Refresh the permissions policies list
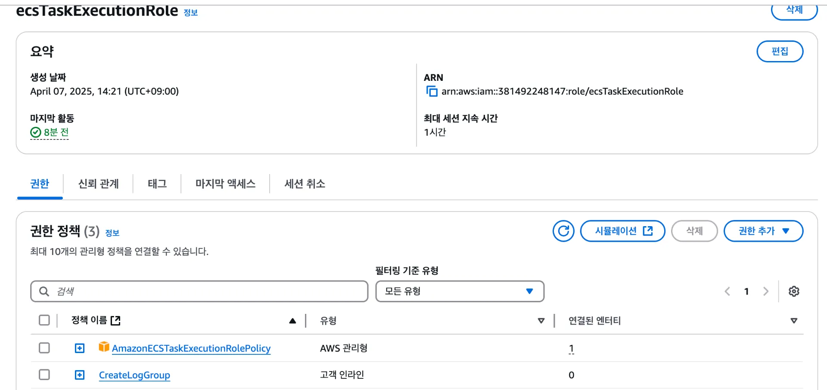This screenshot has width=827, height=390. (x=563, y=231)
